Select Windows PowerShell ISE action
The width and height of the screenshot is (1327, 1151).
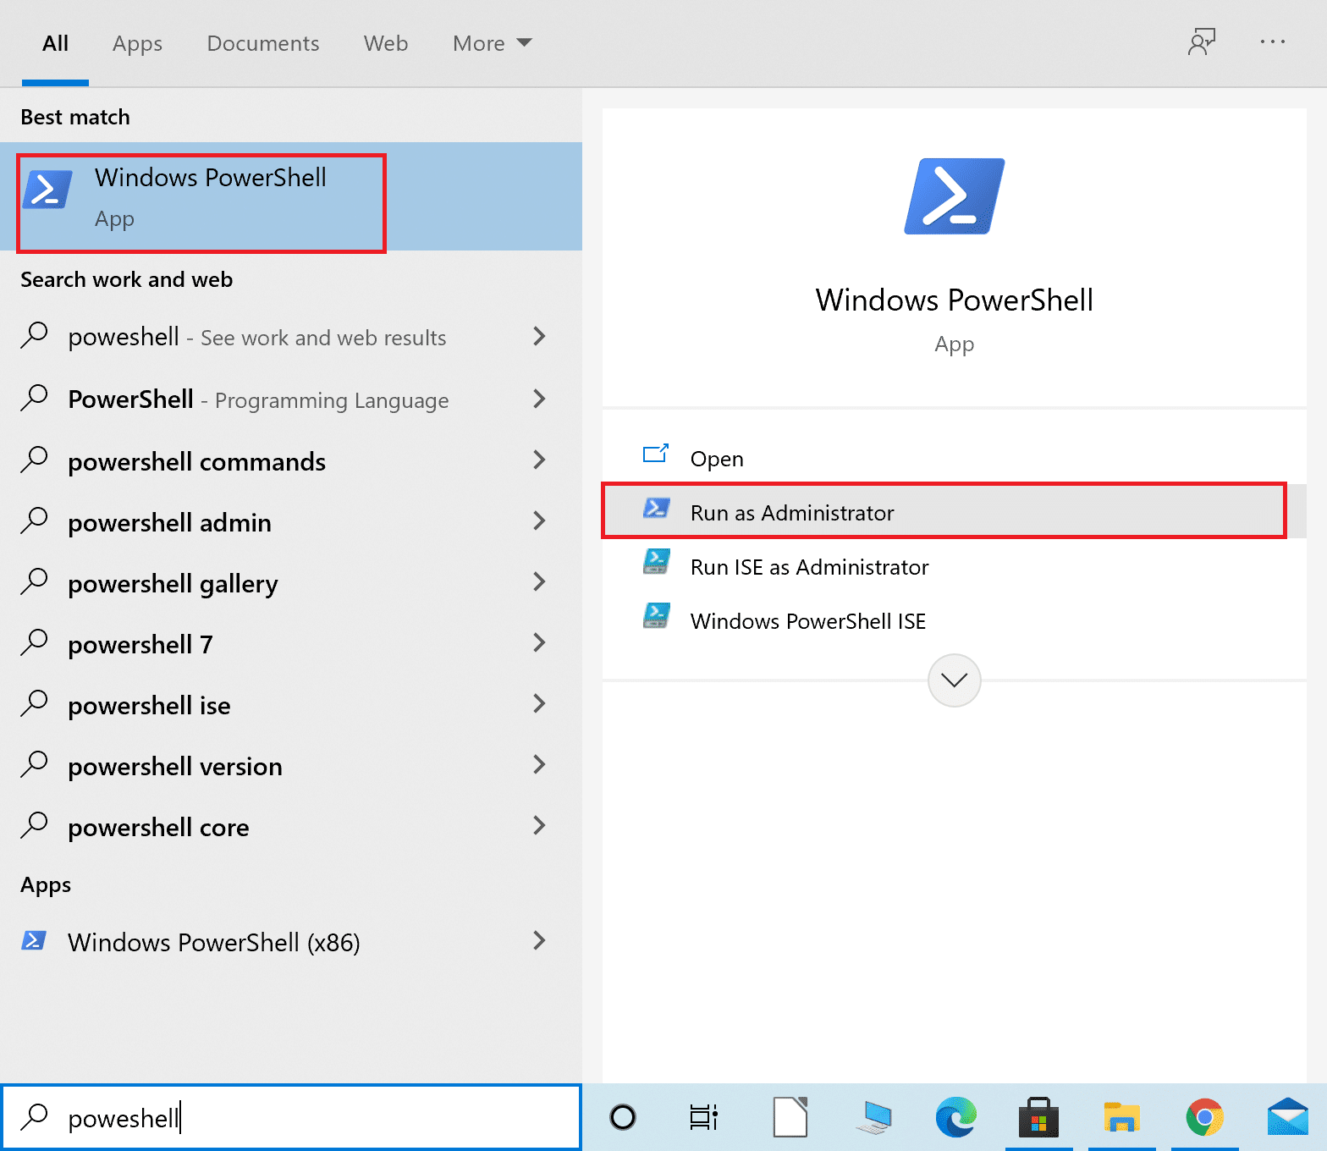(x=955, y=620)
